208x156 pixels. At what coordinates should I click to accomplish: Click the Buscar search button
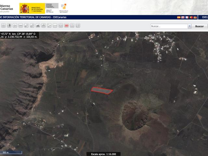coord(199,26)
